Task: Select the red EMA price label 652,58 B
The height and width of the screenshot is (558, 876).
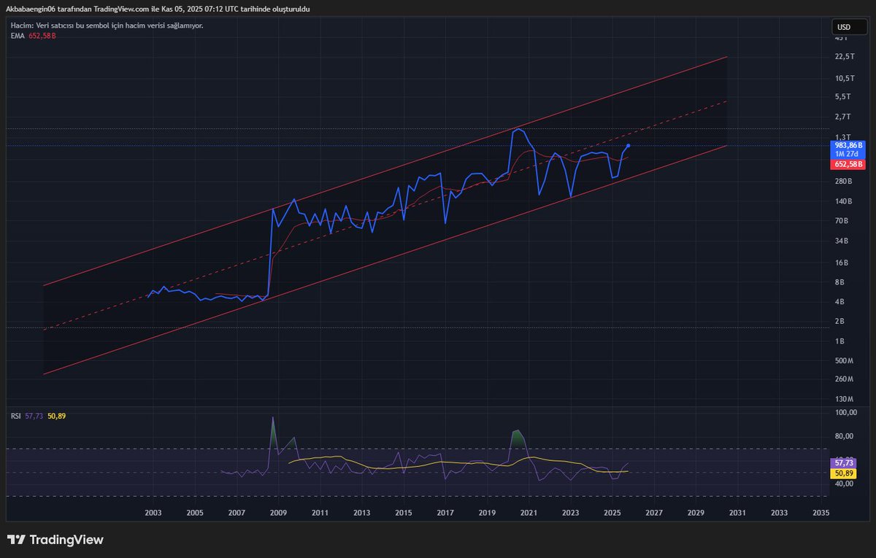Action: pos(848,164)
